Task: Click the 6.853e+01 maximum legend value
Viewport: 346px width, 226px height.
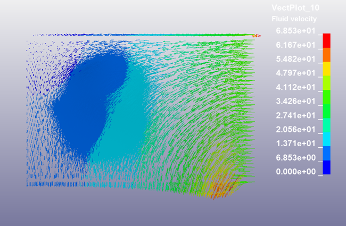Action: pos(295,31)
